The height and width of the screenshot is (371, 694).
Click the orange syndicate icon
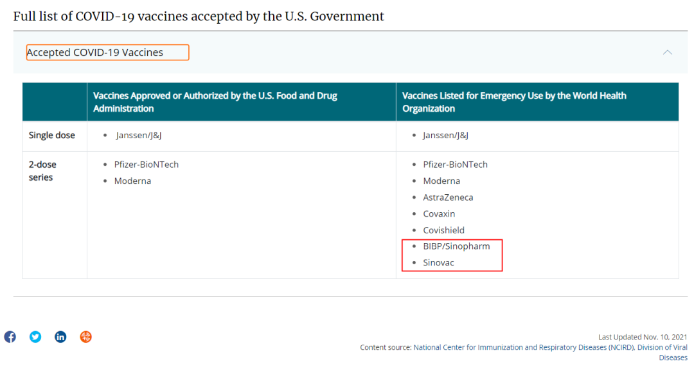click(x=86, y=337)
